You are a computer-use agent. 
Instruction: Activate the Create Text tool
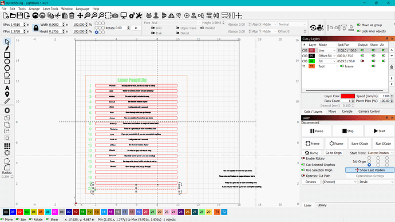[7, 88]
